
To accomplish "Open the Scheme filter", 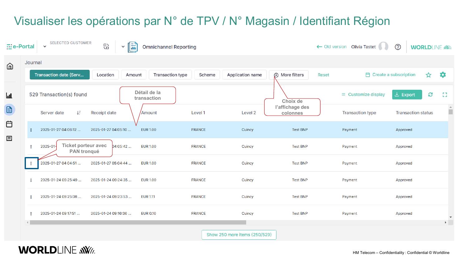I will pos(207,75).
